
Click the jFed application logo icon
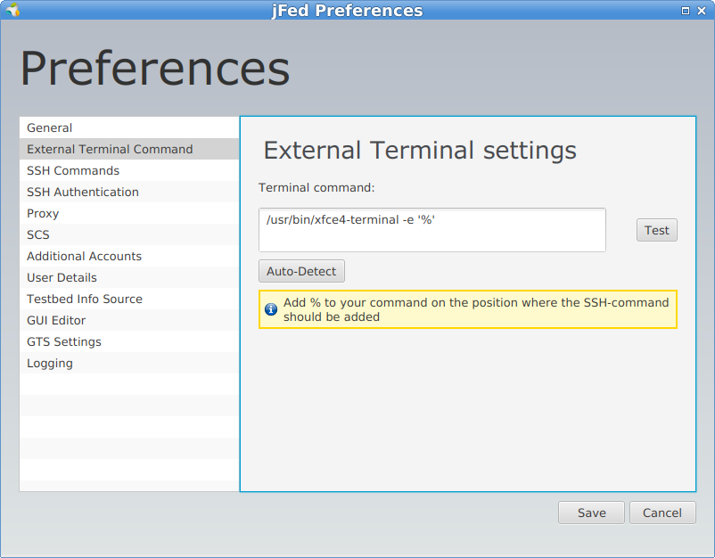[12, 10]
